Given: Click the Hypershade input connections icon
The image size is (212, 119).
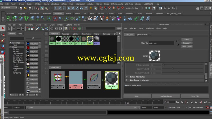Looking at the screenshot, I should click(x=52, y=29).
